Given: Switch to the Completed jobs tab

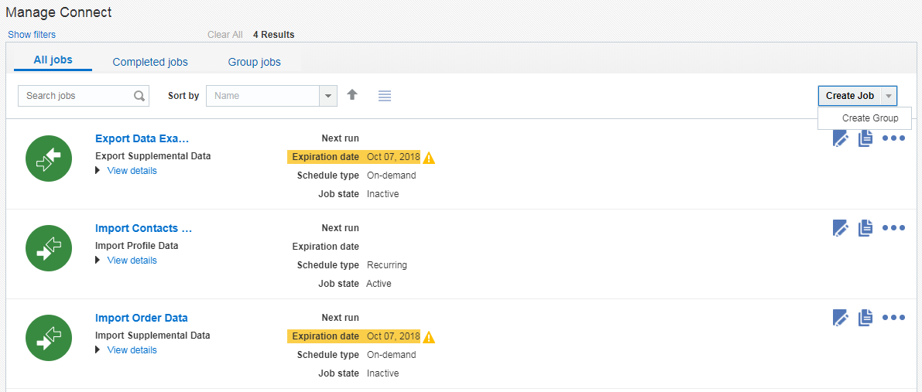Looking at the screenshot, I should pyautogui.click(x=150, y=62).
